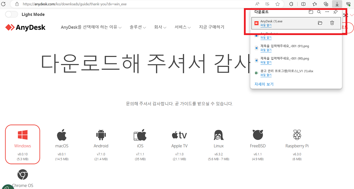Show AnyDesk (1).exe in folder
This screenshot has width=354, height=189.
point(320,23)
